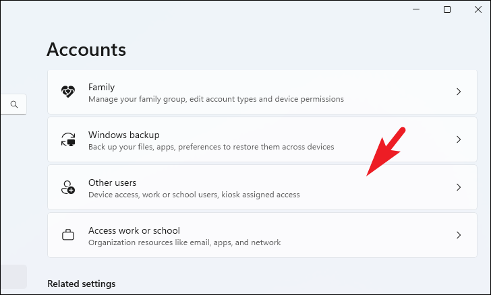Open Access work or school chevron
Viewport: 491px width, 295px height.
(x=459, y=235)
